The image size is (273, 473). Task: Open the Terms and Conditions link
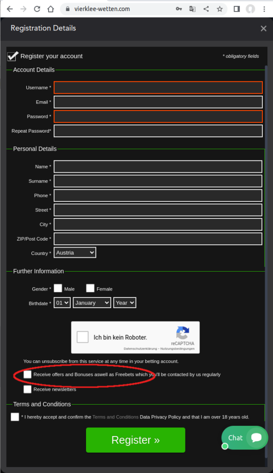click(116, 417)
